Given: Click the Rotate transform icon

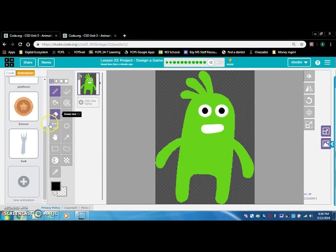Looking at the screenshot, I should click(309, 100).
